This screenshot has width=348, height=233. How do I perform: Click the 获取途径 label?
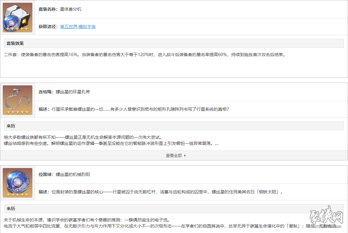pyautogui.click(x=48, y=27)
